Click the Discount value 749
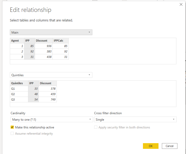 coord(48,99)
